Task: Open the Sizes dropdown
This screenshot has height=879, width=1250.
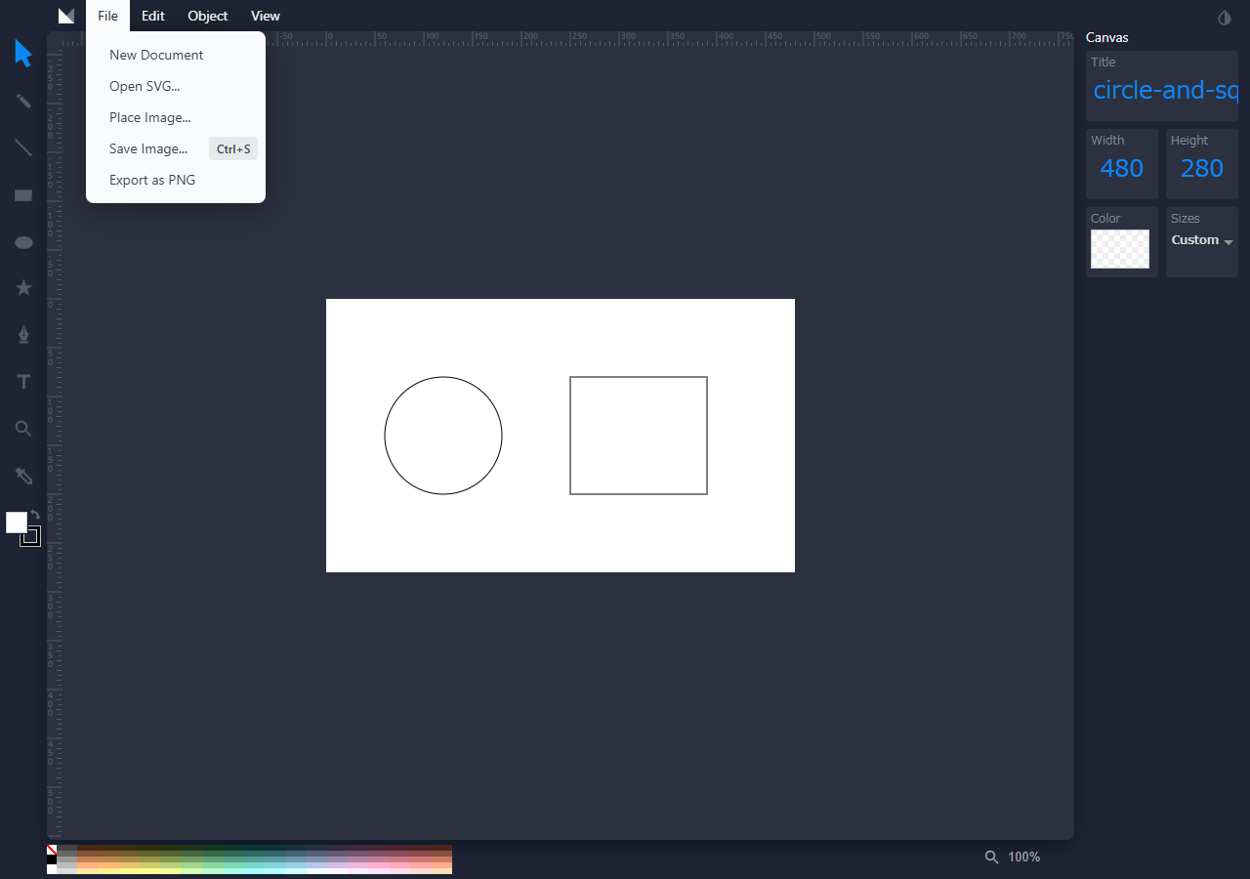Action: [x=1202, y=240]
